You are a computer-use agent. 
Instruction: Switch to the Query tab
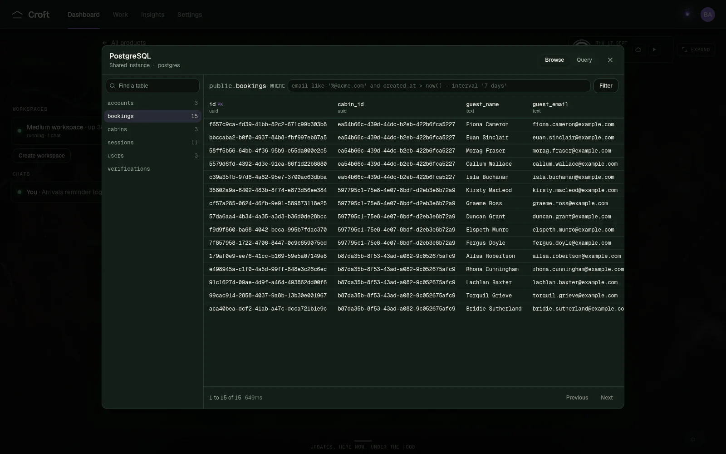(x=584, y=60)
